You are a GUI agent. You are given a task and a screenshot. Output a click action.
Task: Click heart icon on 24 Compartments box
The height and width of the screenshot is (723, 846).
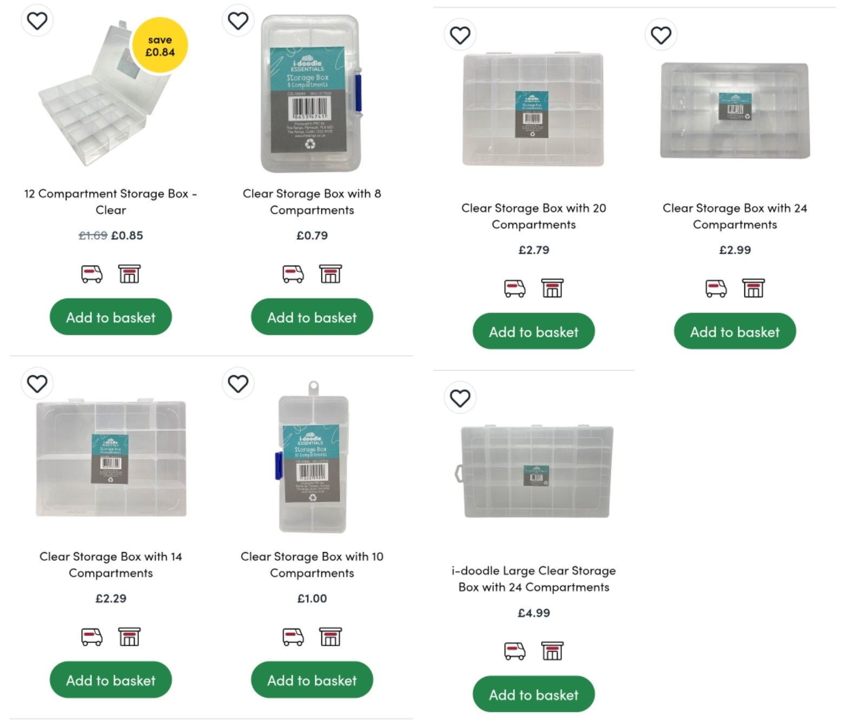coord(661,36)
